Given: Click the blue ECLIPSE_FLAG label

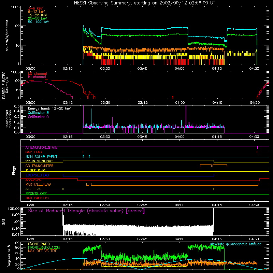Looking at the screenshot, I should (x=37, y=175).
